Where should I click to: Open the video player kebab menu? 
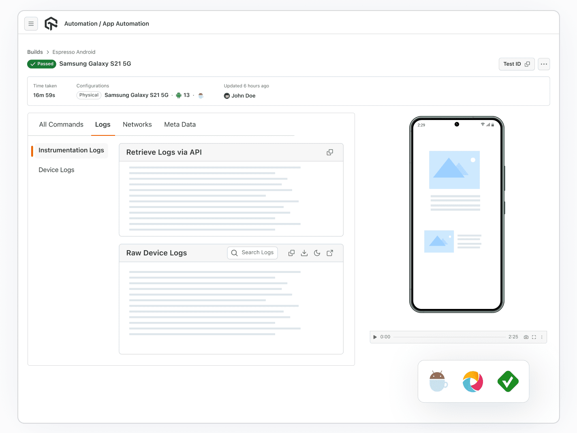pos(542,337)
